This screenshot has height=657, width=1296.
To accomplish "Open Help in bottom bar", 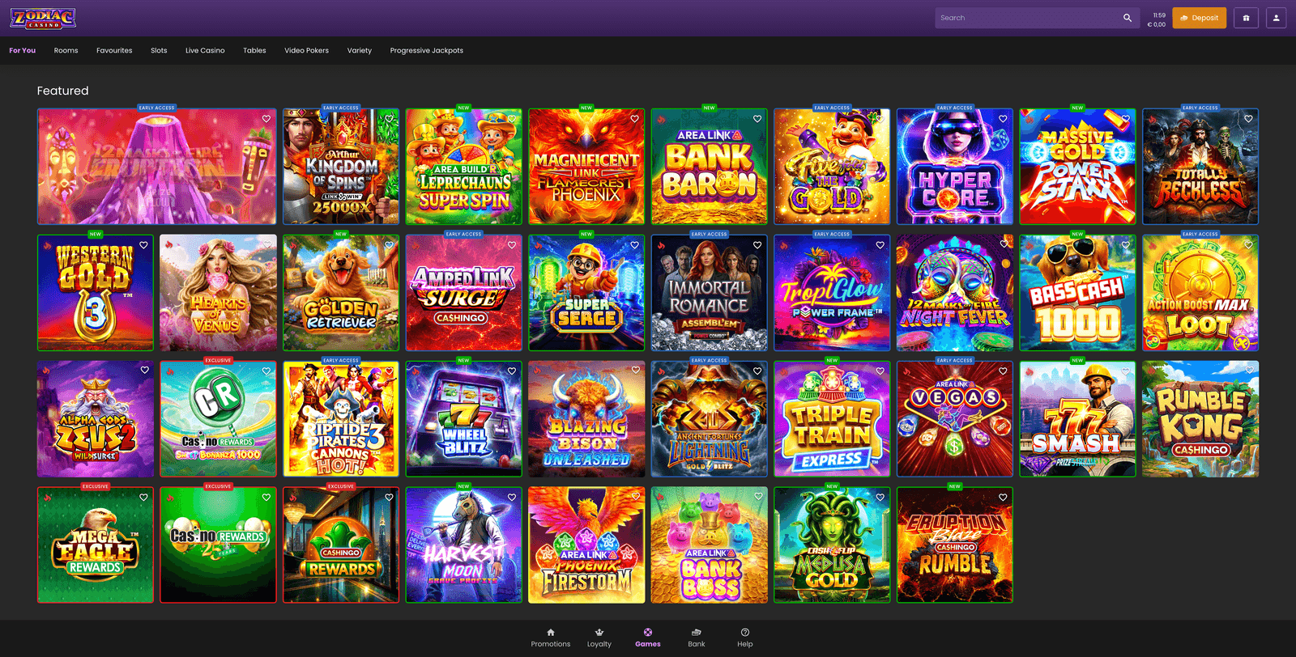I will pos(745,638).
